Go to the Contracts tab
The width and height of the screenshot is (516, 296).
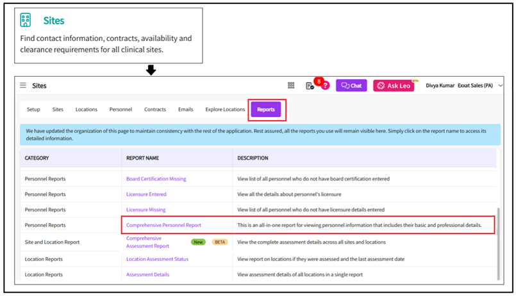point(155,109)
